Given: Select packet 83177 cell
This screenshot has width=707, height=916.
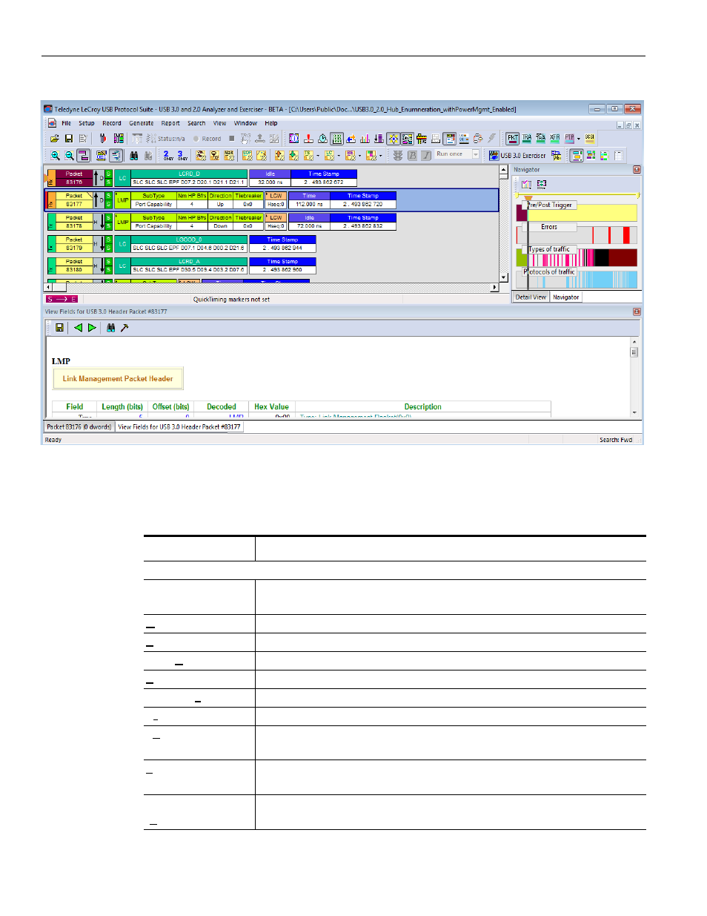Looking at the screenshot, I should pyautogui.click(x=74, y=200).
